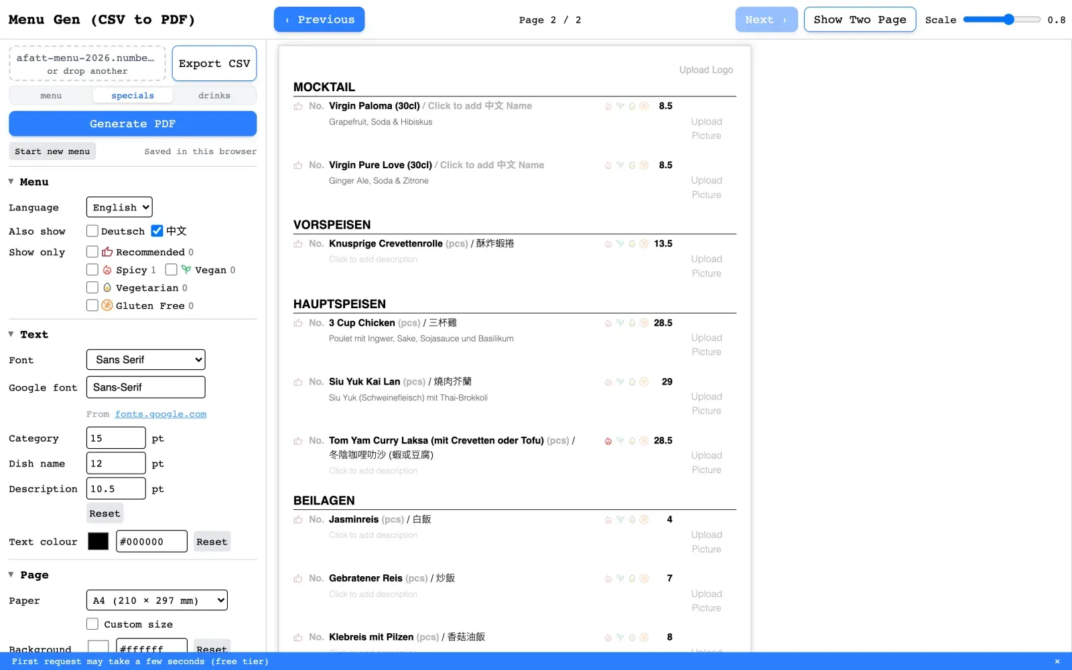The height and width of the screenshot is (670, 1072).
Task: Click thumbs-up icon next to 3 Cup Chicken
Action: coord(298,323)
